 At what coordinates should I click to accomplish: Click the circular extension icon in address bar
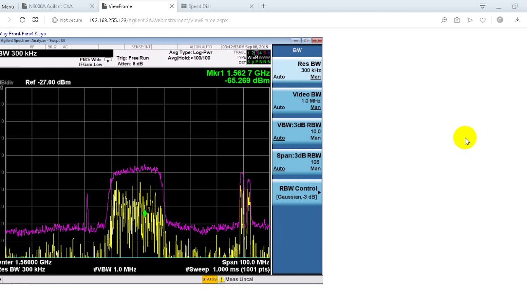(x=500, y=20)
